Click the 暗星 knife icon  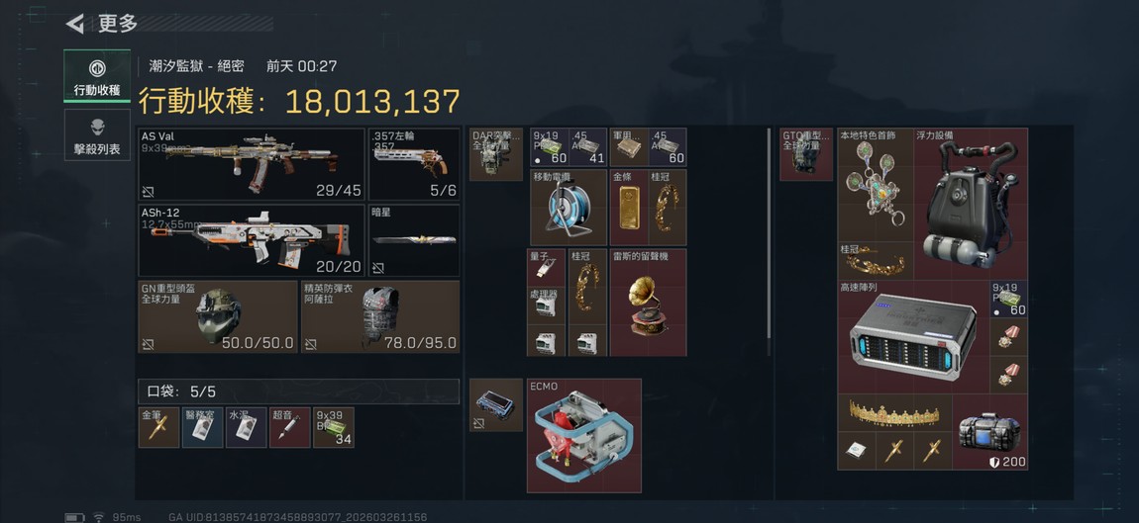click(x=414, y=240)
